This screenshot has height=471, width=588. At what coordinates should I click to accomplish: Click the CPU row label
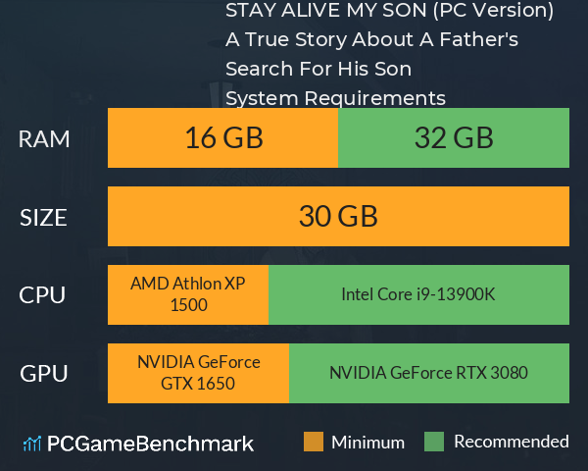42,294
